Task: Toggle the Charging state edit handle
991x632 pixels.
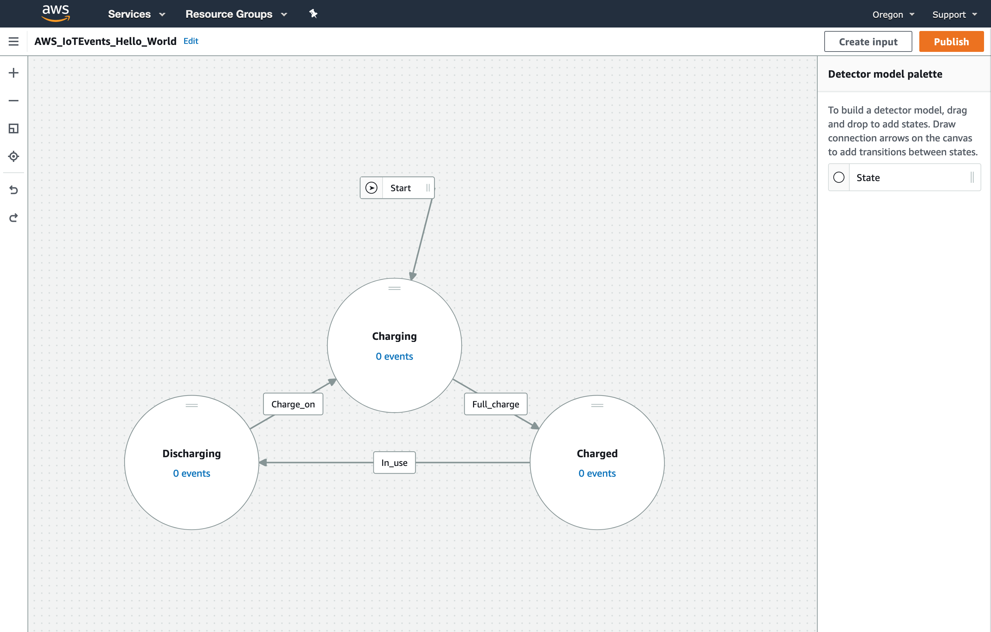Action: coord(394,289)
